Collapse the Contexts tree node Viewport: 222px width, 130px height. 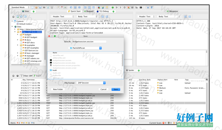12,21
